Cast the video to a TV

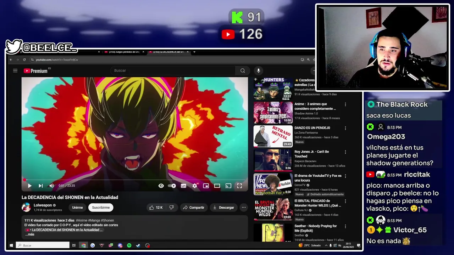228,186
